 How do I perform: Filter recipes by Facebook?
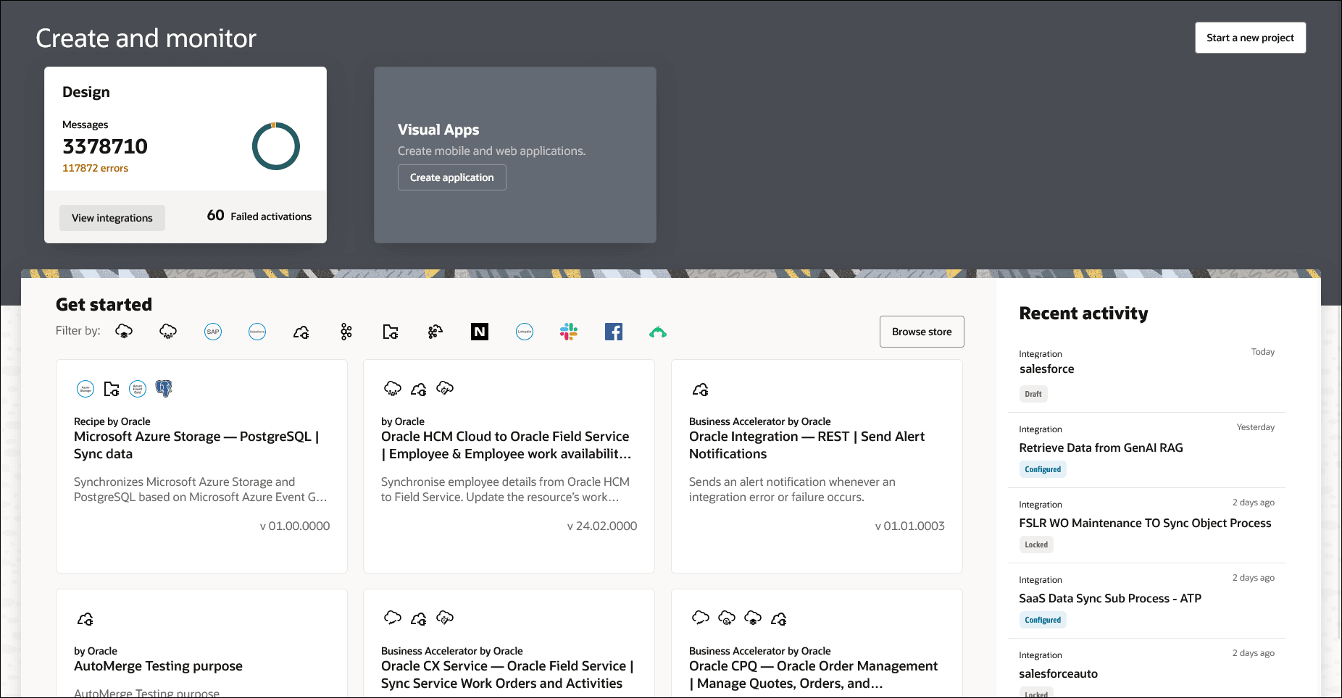coord(614,332)
